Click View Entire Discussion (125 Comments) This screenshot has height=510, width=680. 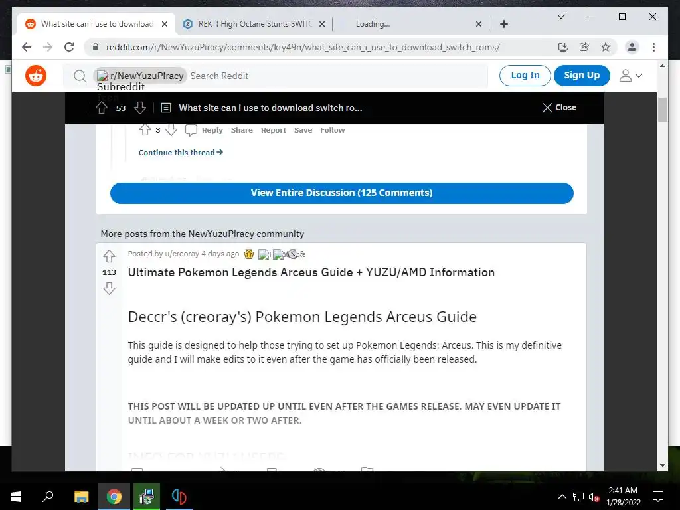click(x=342, y=193)
